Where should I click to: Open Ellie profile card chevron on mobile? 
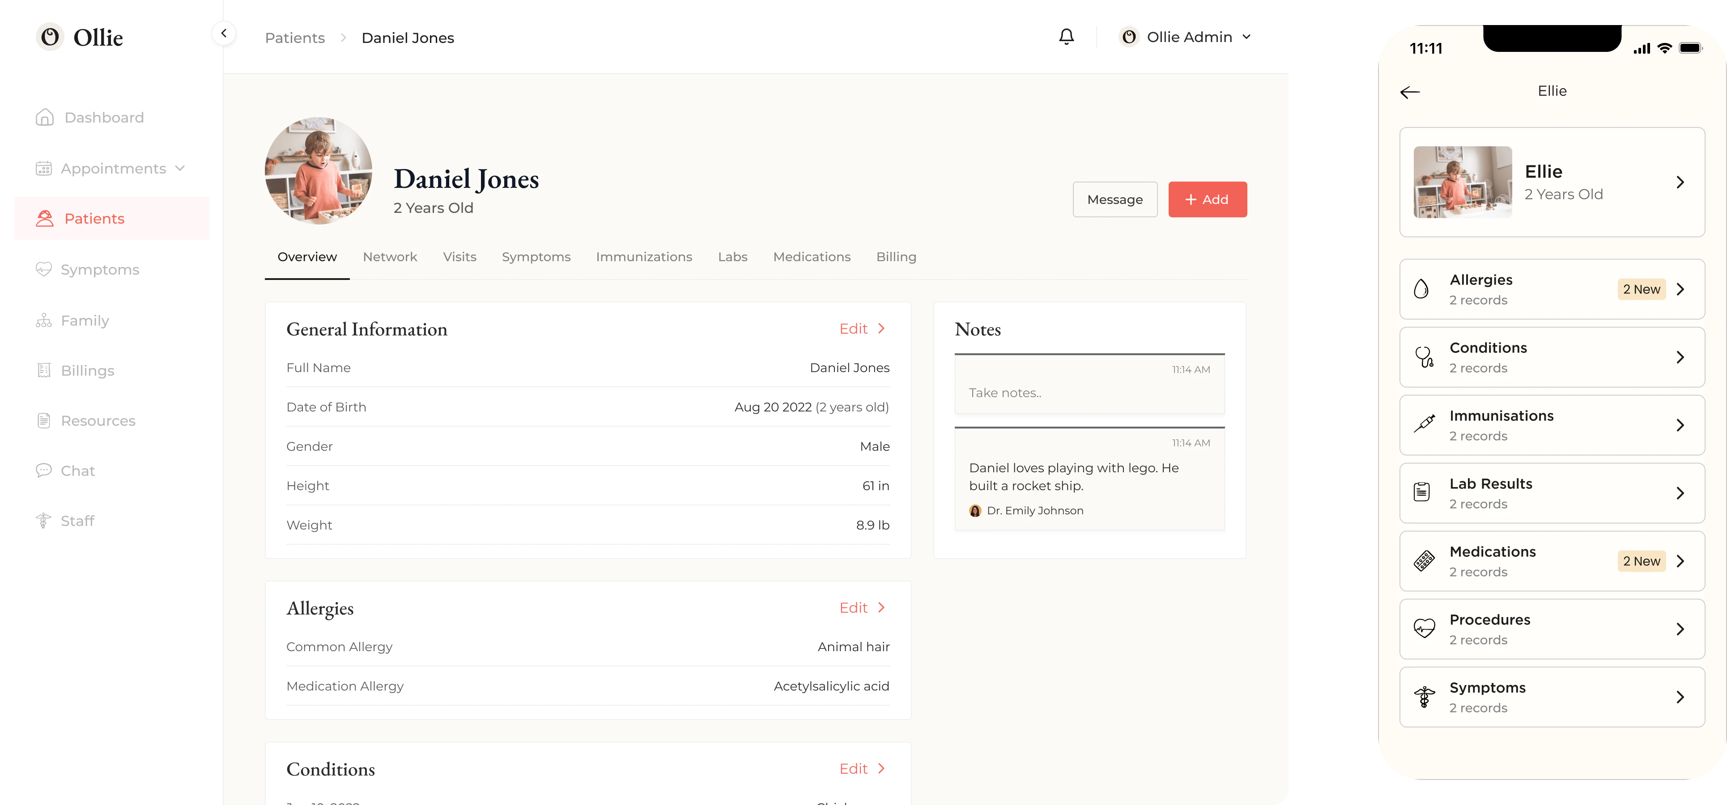pos(1680,182)
